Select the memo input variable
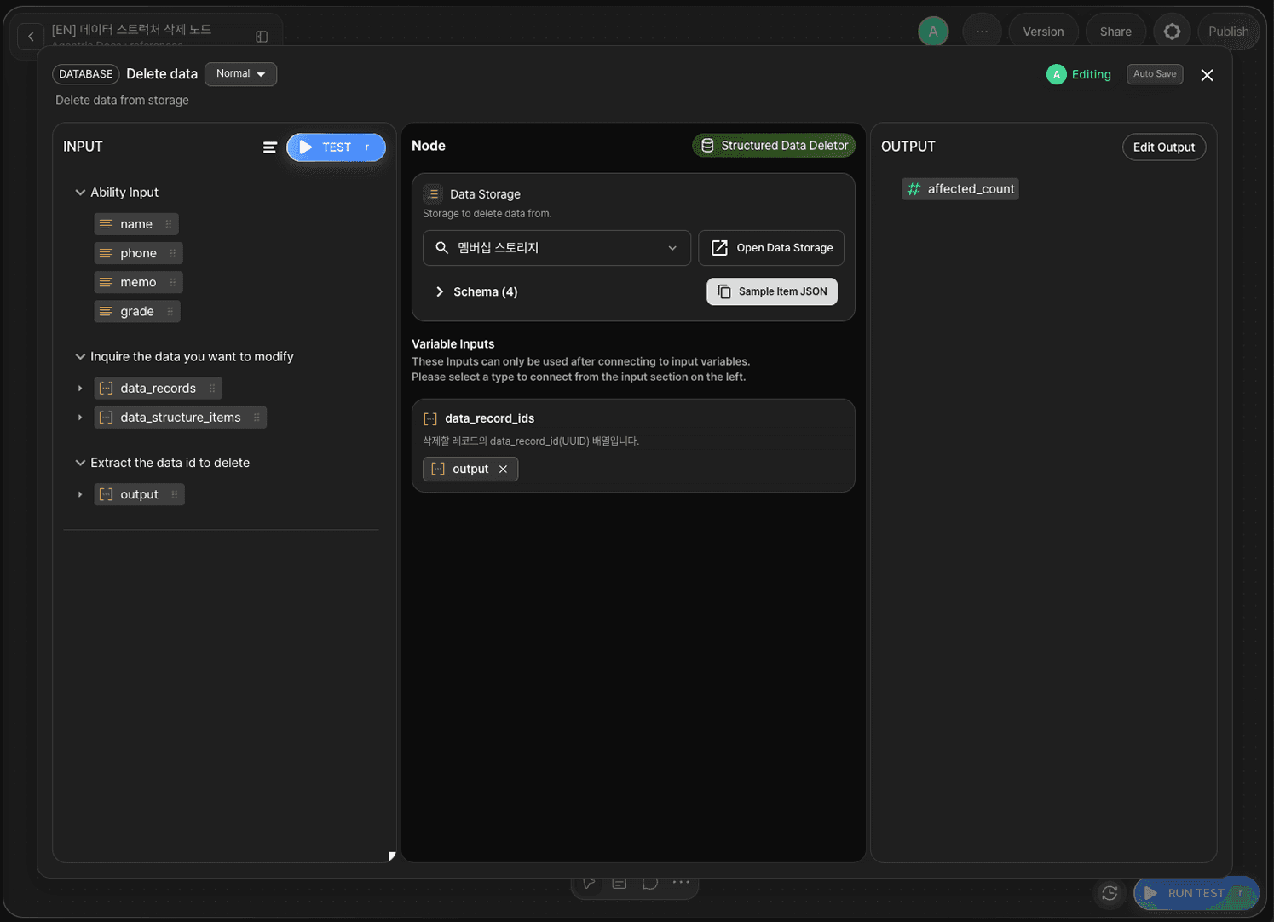The image size is (1274, 922). pyautogui.click(x=138, y=282)
